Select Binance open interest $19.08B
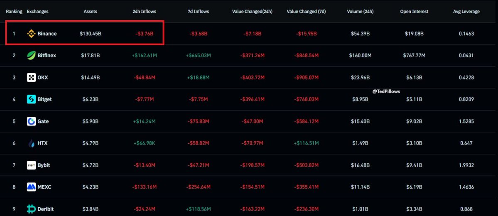The width and height of the screenshot is (498, 216). point(413,33)
